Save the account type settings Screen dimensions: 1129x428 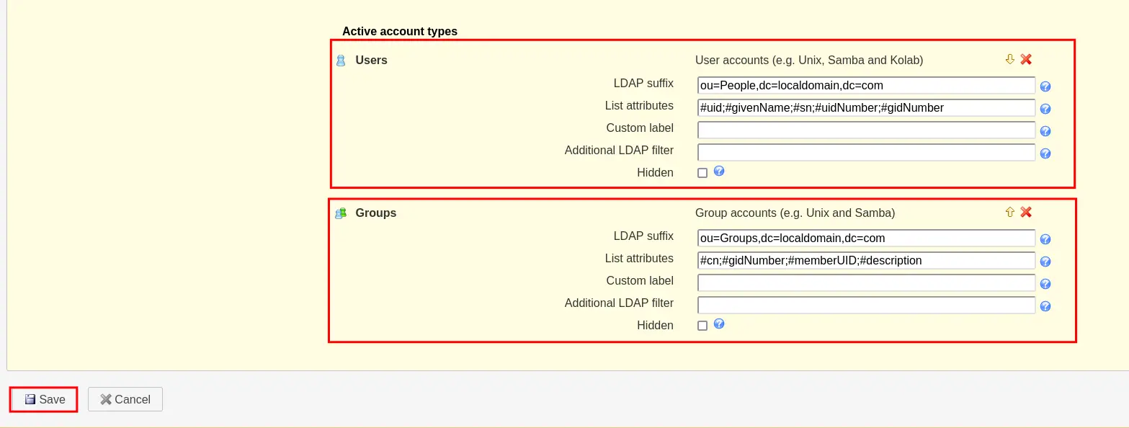point(44,399)
